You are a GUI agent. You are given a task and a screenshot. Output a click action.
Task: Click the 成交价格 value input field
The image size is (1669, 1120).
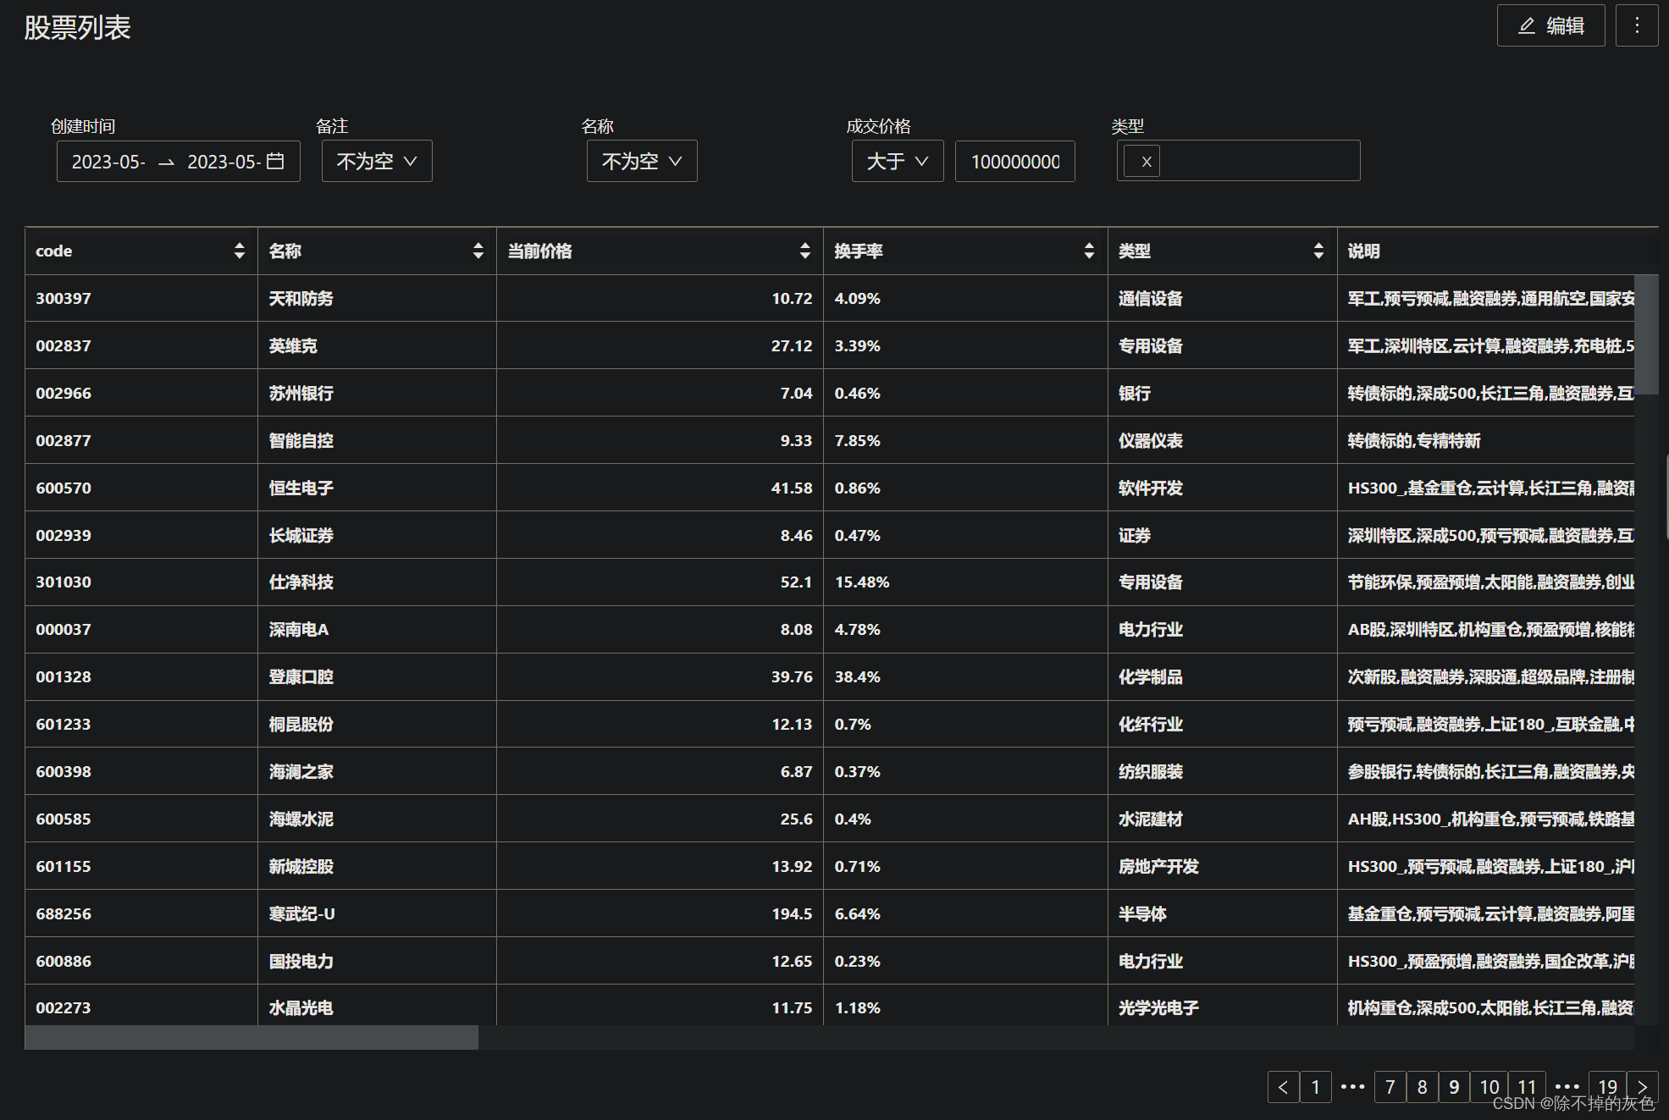(x=1014, y=161)
